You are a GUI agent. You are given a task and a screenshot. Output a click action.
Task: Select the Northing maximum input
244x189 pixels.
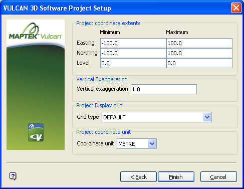[199, 53]
